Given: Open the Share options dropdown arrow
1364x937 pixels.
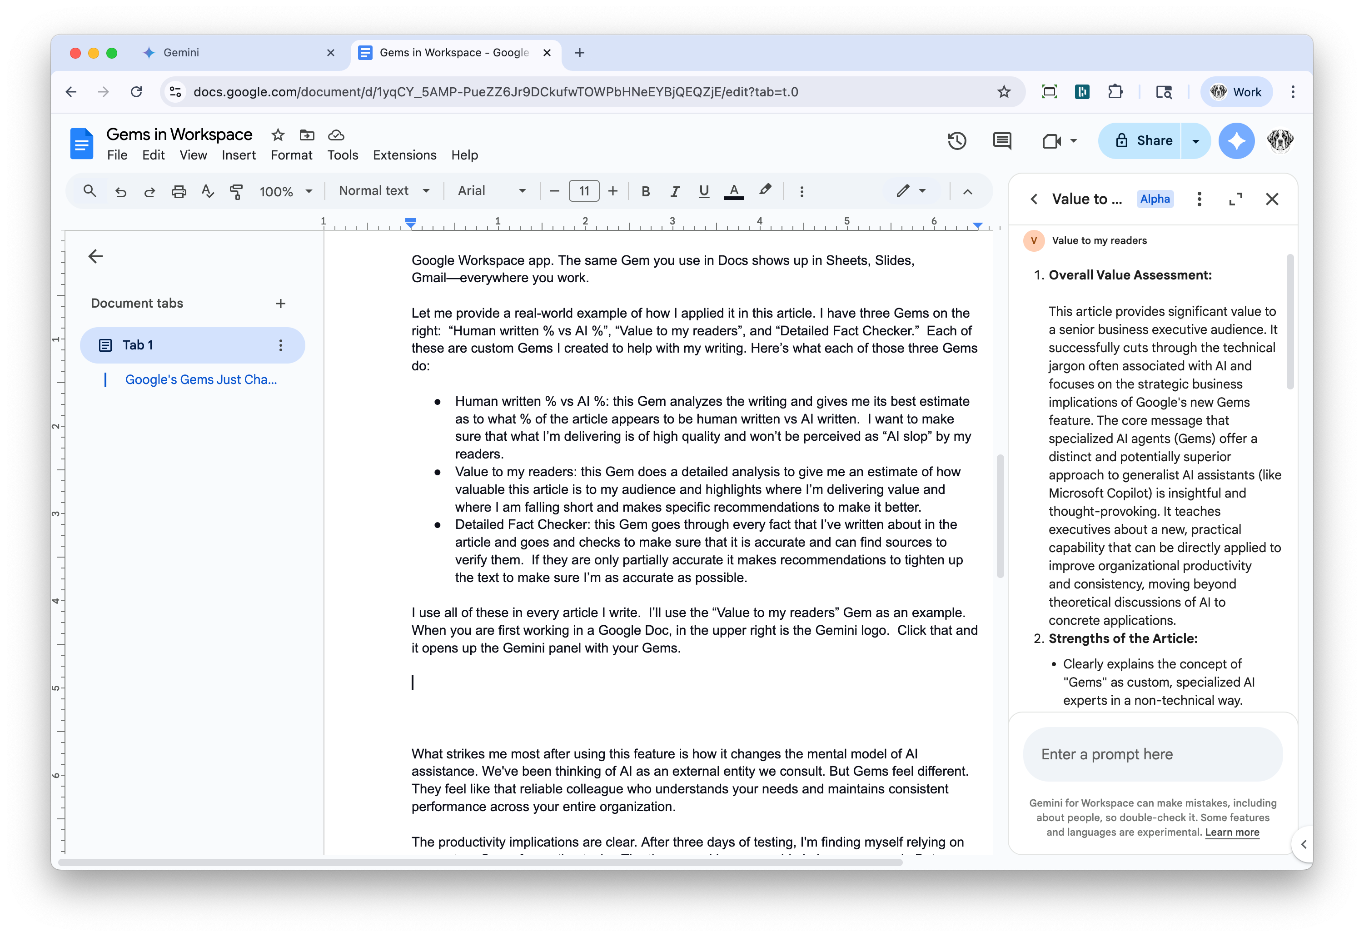Looking at the screenshot, I should tap(1195, 141).
